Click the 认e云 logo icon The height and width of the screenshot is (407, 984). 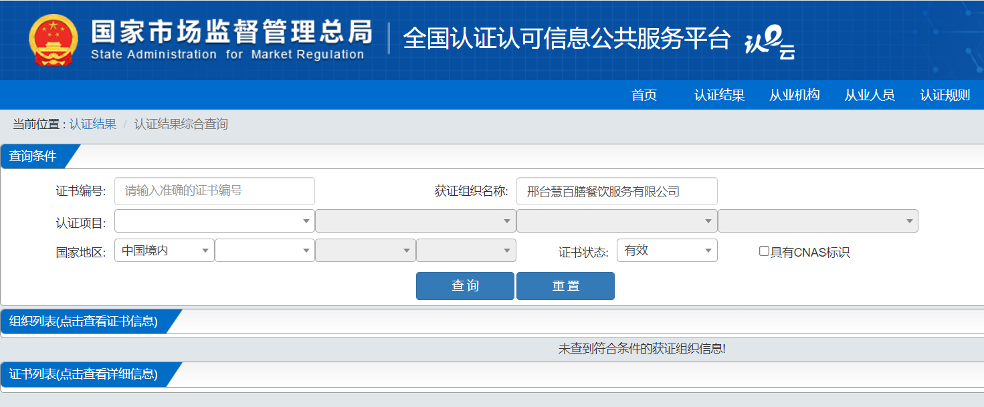[770, 44]
